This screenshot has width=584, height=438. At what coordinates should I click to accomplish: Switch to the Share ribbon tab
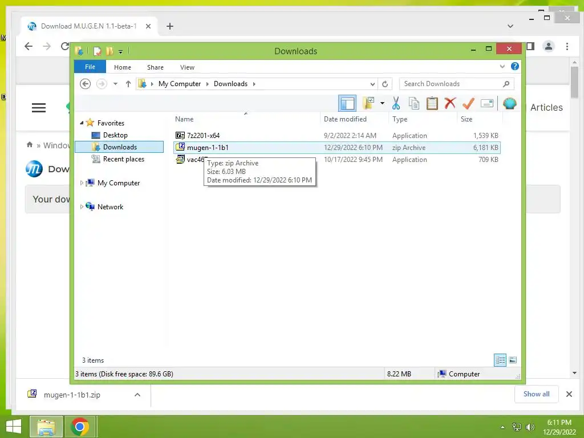[x=155, y=67]
